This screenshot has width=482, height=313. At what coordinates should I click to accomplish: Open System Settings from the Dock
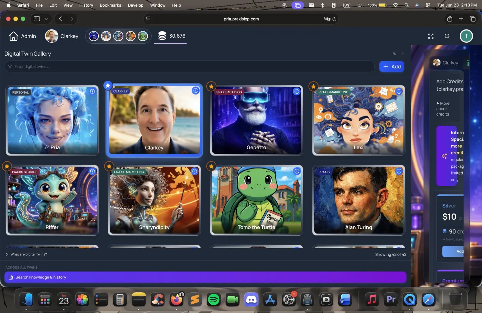point(289,299)
